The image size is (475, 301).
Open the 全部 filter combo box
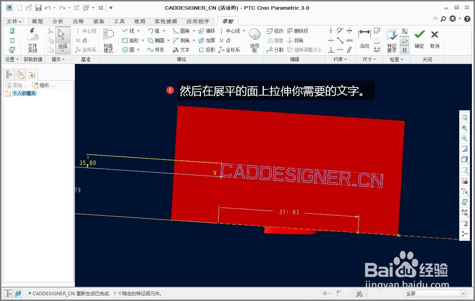coord(435,294)
